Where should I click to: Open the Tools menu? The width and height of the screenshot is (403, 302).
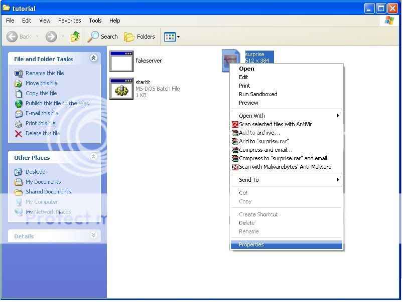95,21
